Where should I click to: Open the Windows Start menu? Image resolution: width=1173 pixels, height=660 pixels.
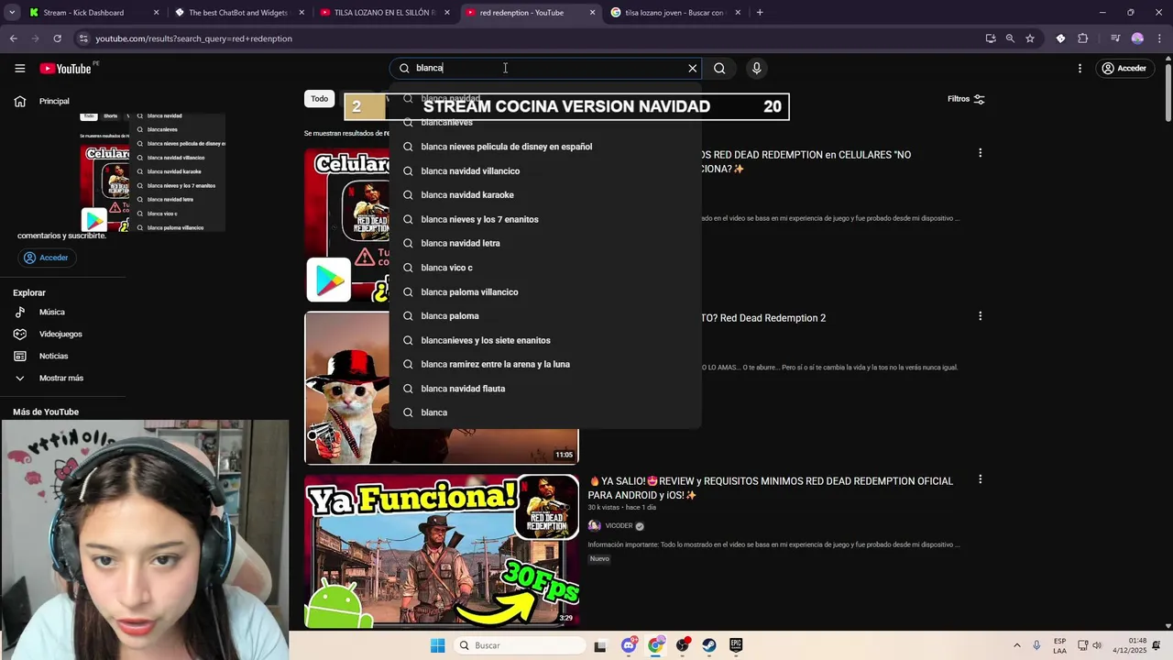(438, 645)
